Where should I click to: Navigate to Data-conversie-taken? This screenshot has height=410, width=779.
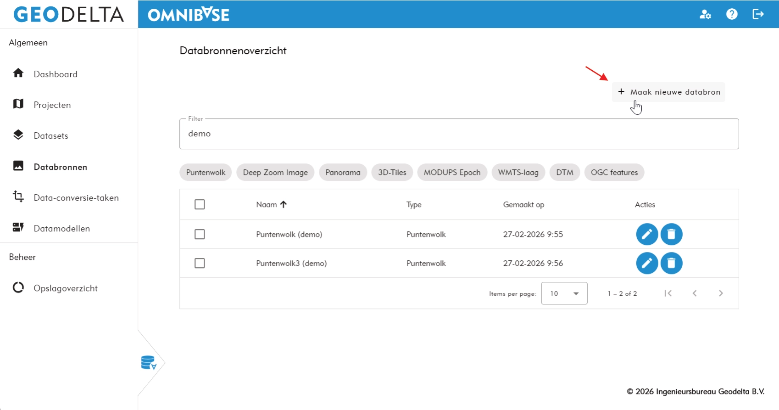coord(76,198)
